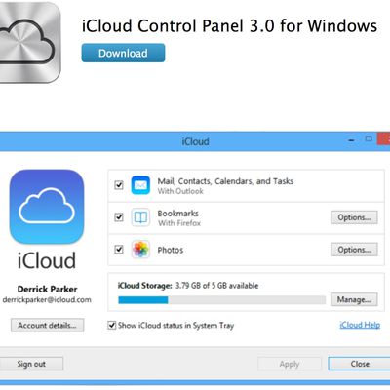The width and height of the screenshot is (390, 390).
Task: Open Photos Options
Action: point(354,250)
